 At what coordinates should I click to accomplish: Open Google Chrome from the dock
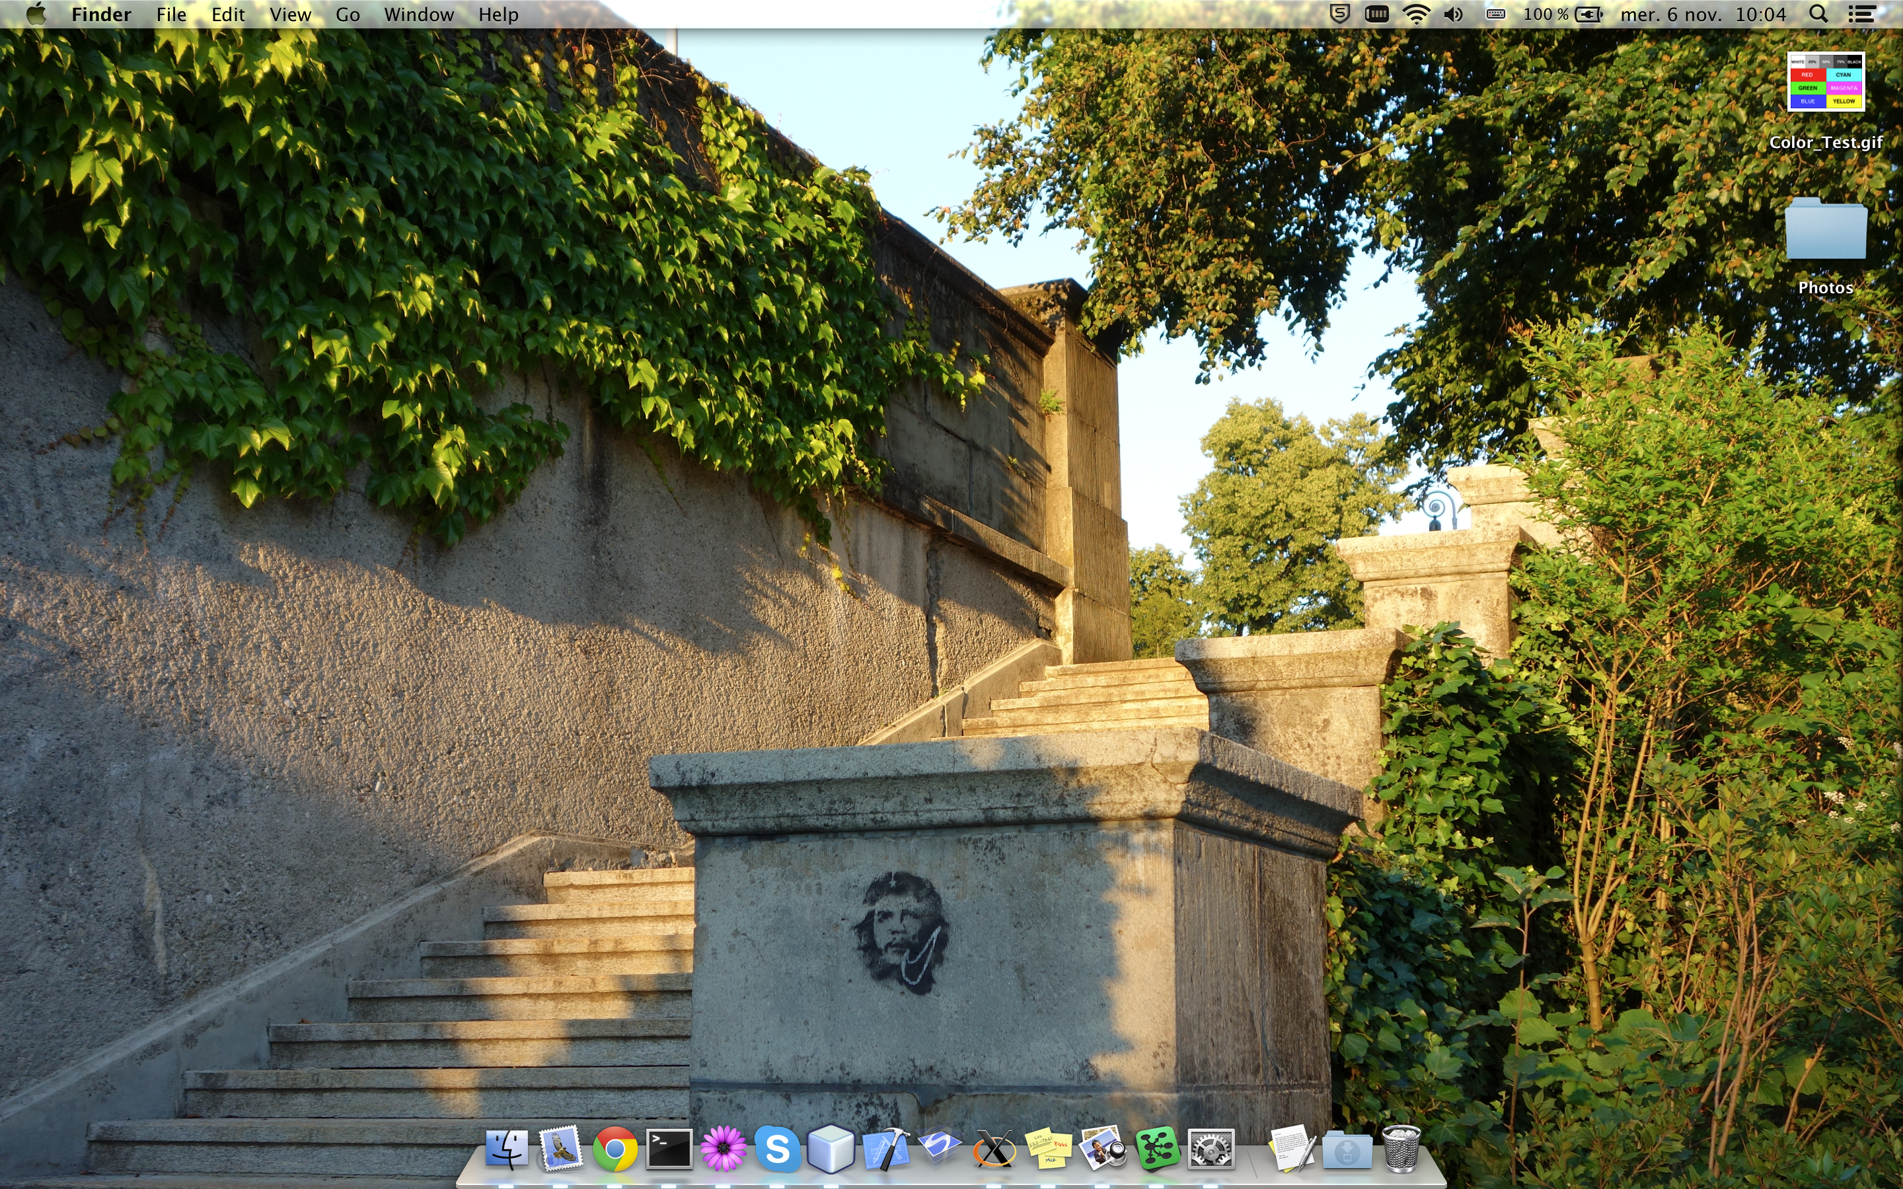[614, 1149]
